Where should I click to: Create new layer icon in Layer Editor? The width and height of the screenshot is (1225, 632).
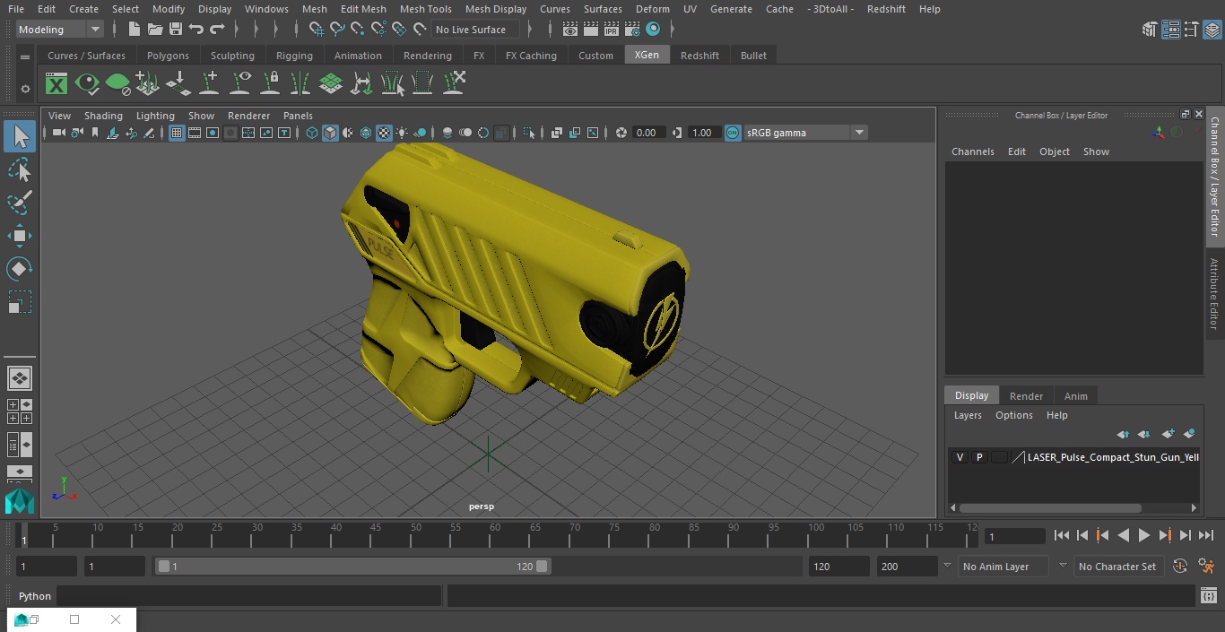[1168, 434]
